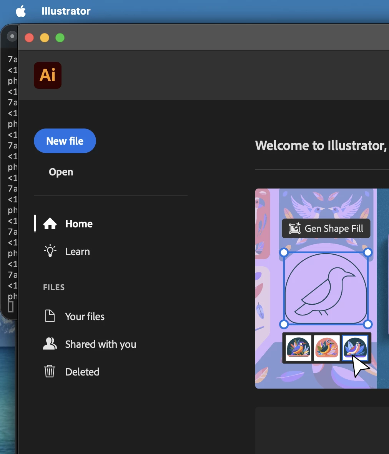This screenshot has width=389, height=454.
Task: Open Your files list
Action: pos(85,317)
